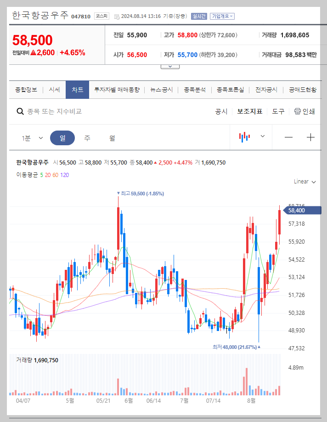The width and height of the screenshot is (327, 422).
Task: Click the 58,500 current price
Action: coord(32,40)
